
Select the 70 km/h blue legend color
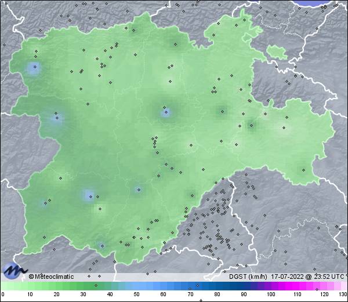click(x=190, y=286)
